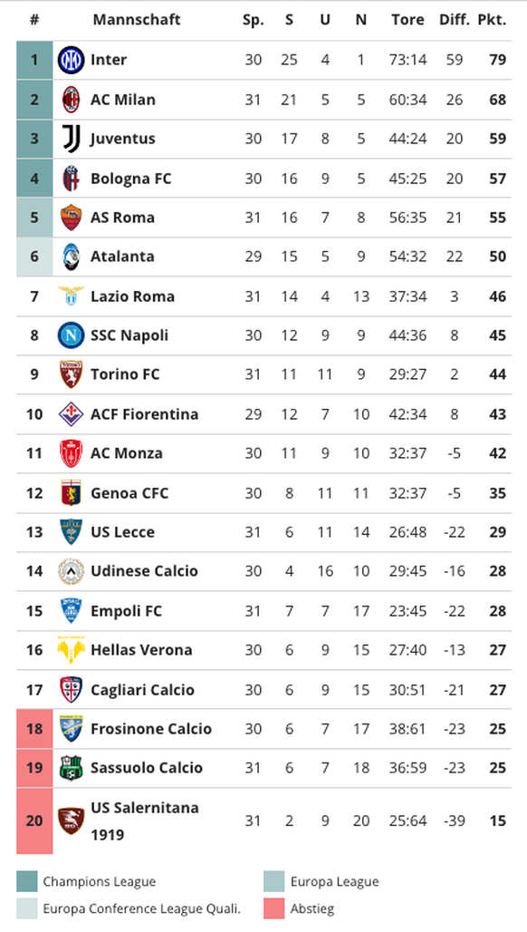Image resolution: width=527 pixels, height=932 pixels.
Task: Click the Tore column header
Action: [x=407, y=20]
